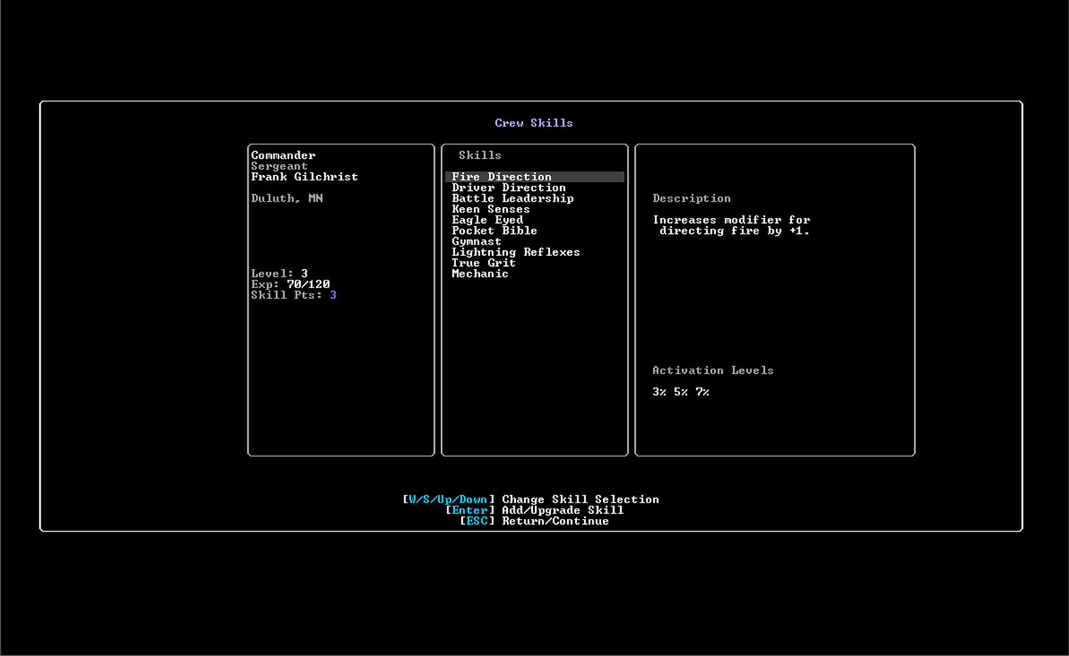Click the ESC Return/Continue hint
Screen dimensions: 1069x656
tap(535, 521)
